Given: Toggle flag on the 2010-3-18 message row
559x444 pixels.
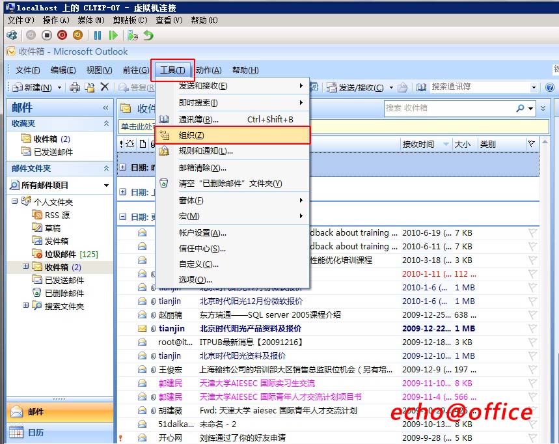Looking at the screenshot, I should (x=532, y=260).
